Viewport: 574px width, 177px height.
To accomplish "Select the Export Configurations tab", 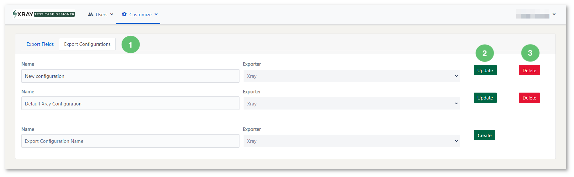I will 87,44.
